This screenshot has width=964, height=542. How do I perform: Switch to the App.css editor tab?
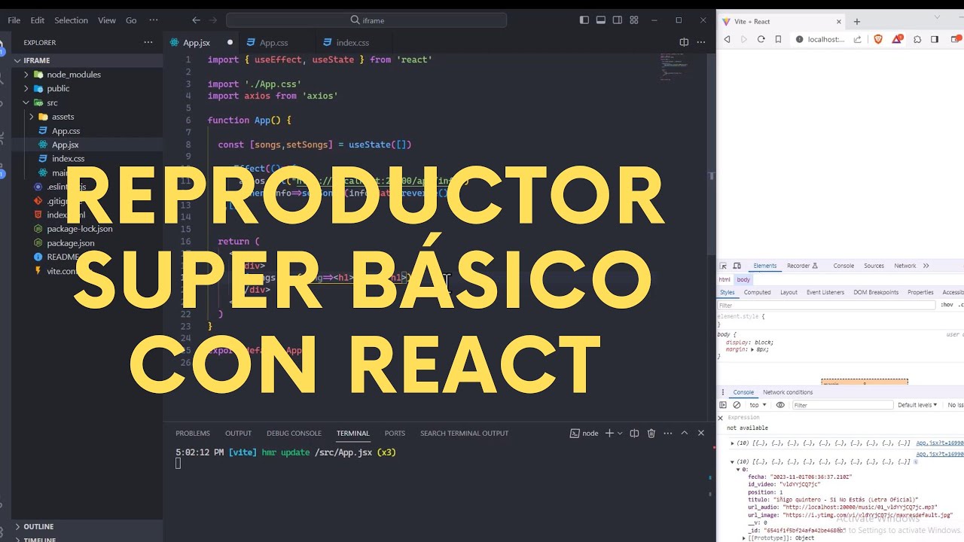point(274,43)
